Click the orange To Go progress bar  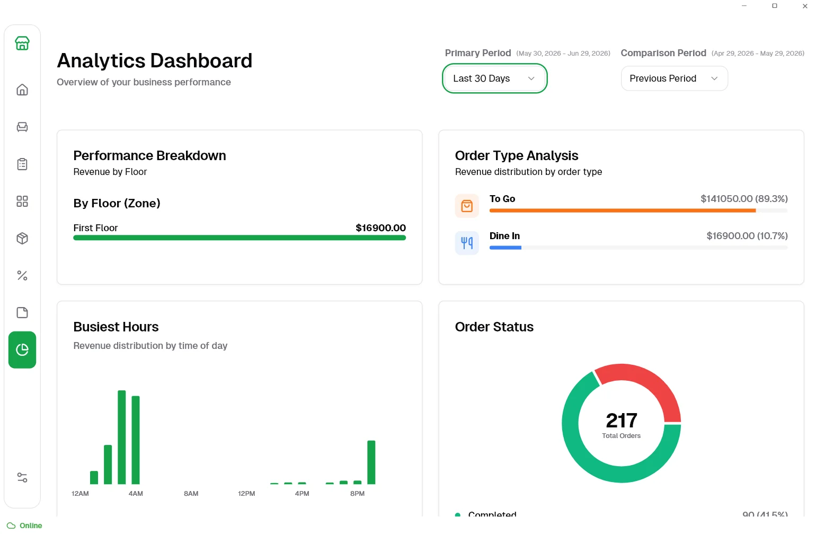click(623, 211)
